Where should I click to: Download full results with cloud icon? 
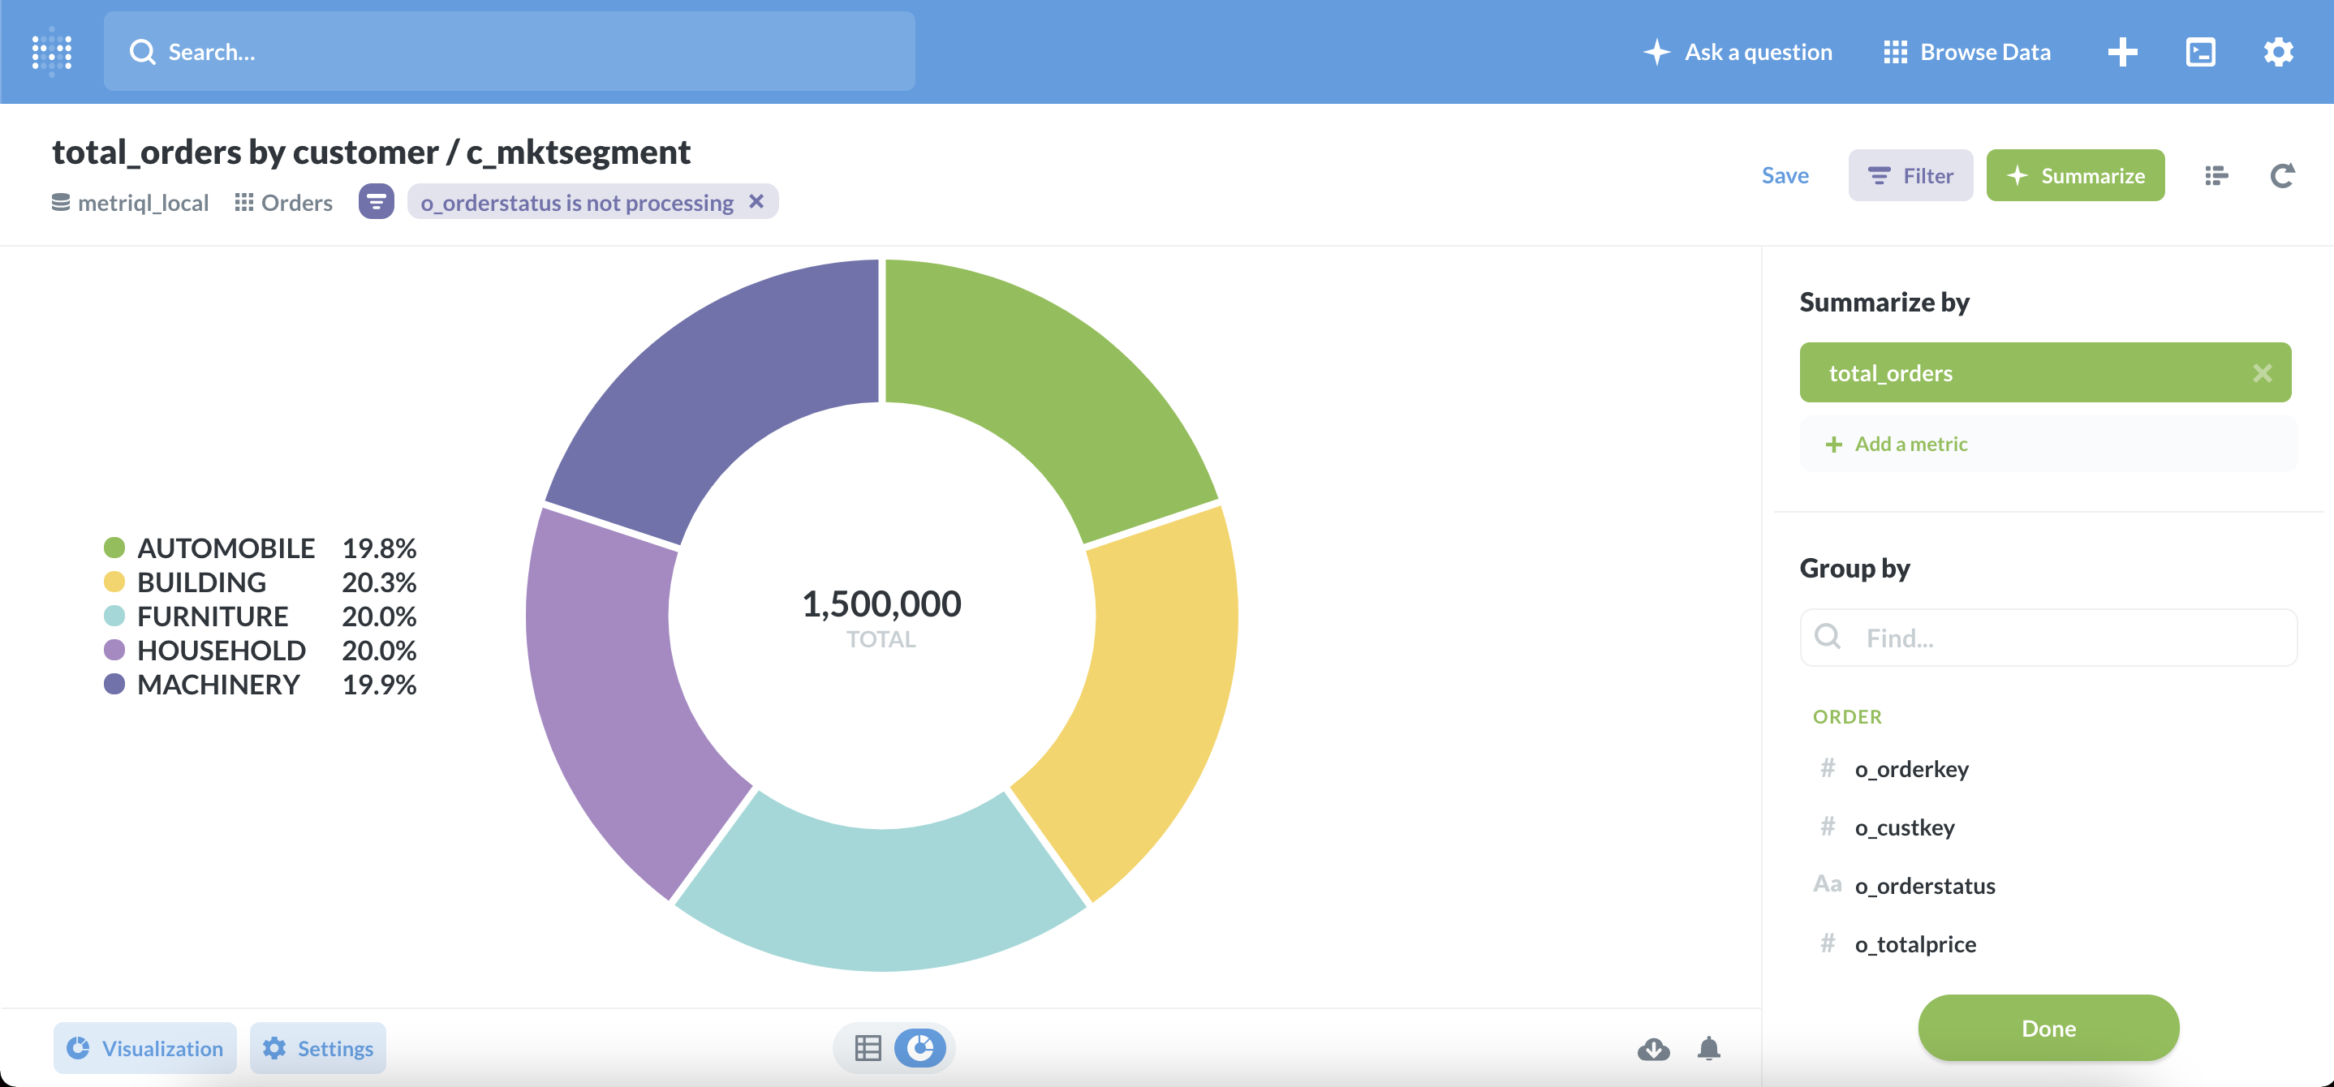[x=1654, y=1048]
